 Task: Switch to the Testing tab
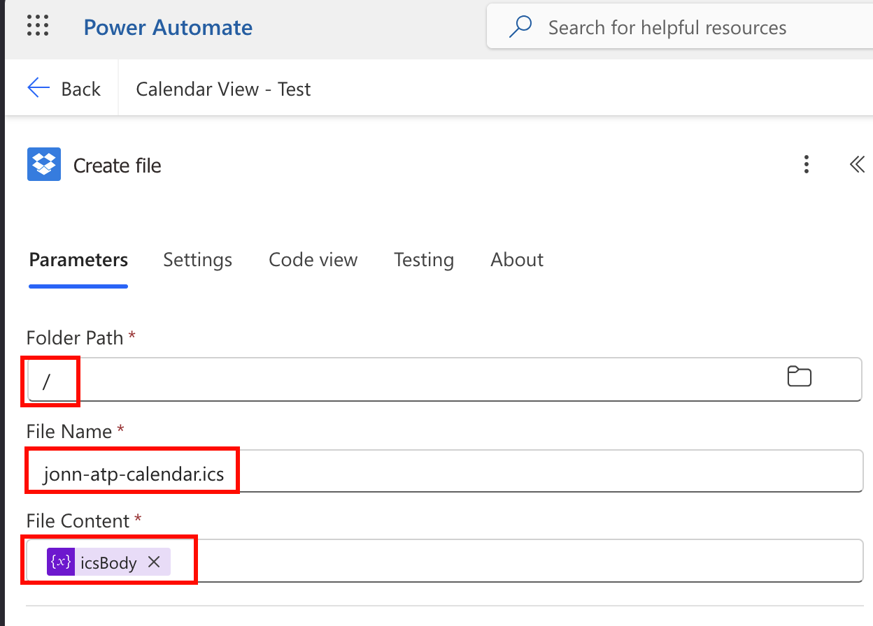pyautogui.click(x=424, y=260)
